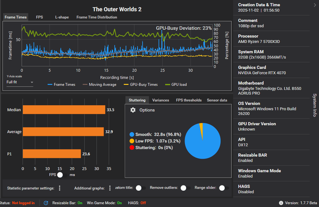Click 'NVIDIA GeForce RTX 4070' entry
Viewport: 319px width, 207px height.
(x=262, y=73)
